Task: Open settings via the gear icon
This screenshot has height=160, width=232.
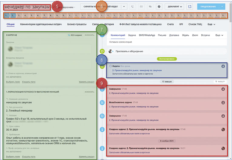Action: pyautogui.click(x=159, y=7)
